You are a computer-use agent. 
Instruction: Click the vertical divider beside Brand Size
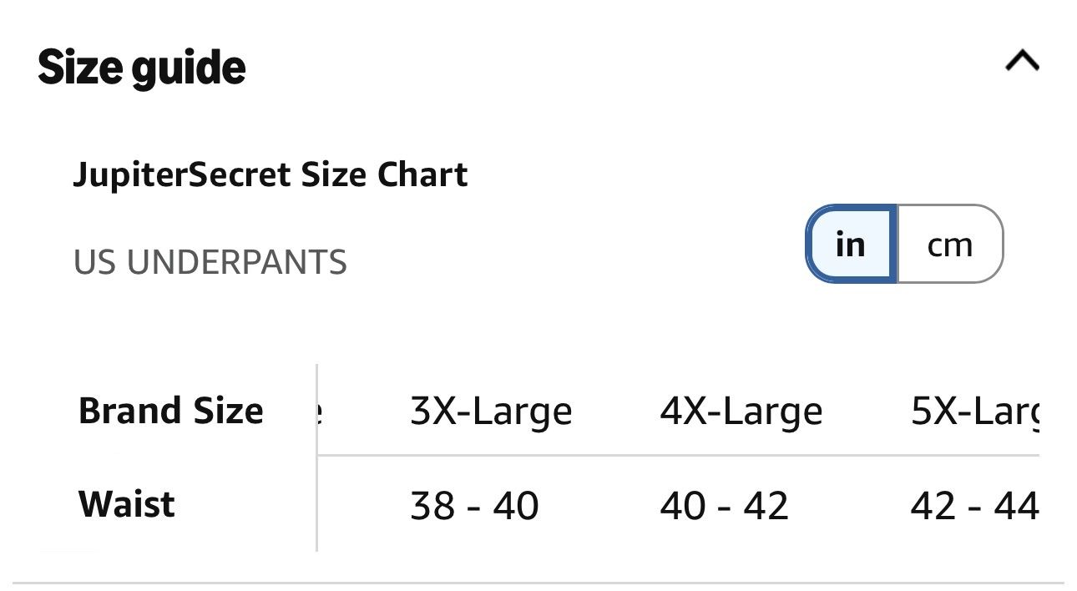317,457
